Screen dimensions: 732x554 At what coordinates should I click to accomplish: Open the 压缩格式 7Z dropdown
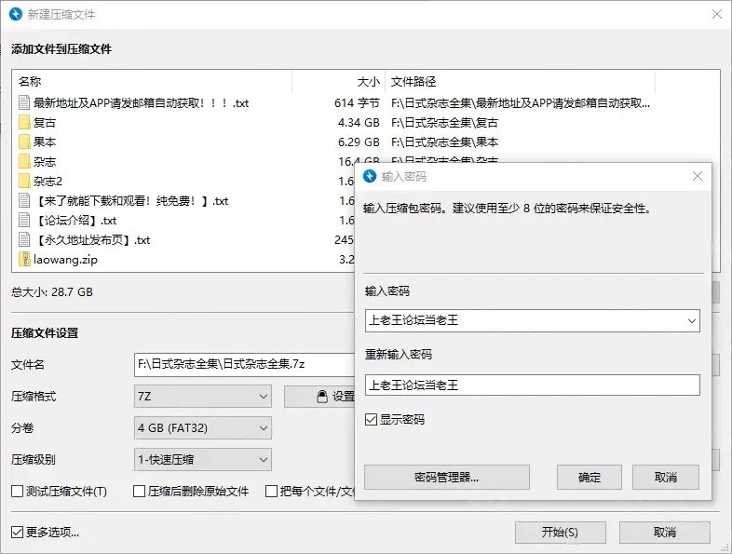[203, 397]
